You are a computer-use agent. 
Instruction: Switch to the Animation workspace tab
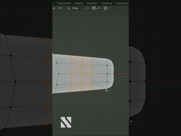pos(92,3)
